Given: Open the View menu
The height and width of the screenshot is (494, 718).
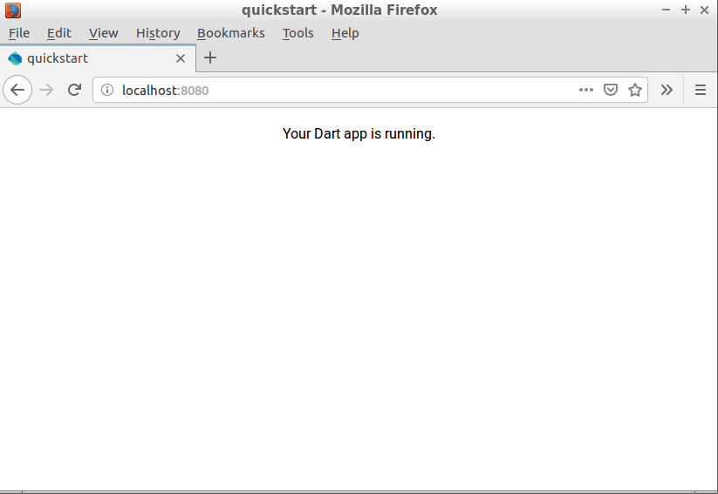Looking at the screenshot, I should point(104,33).
